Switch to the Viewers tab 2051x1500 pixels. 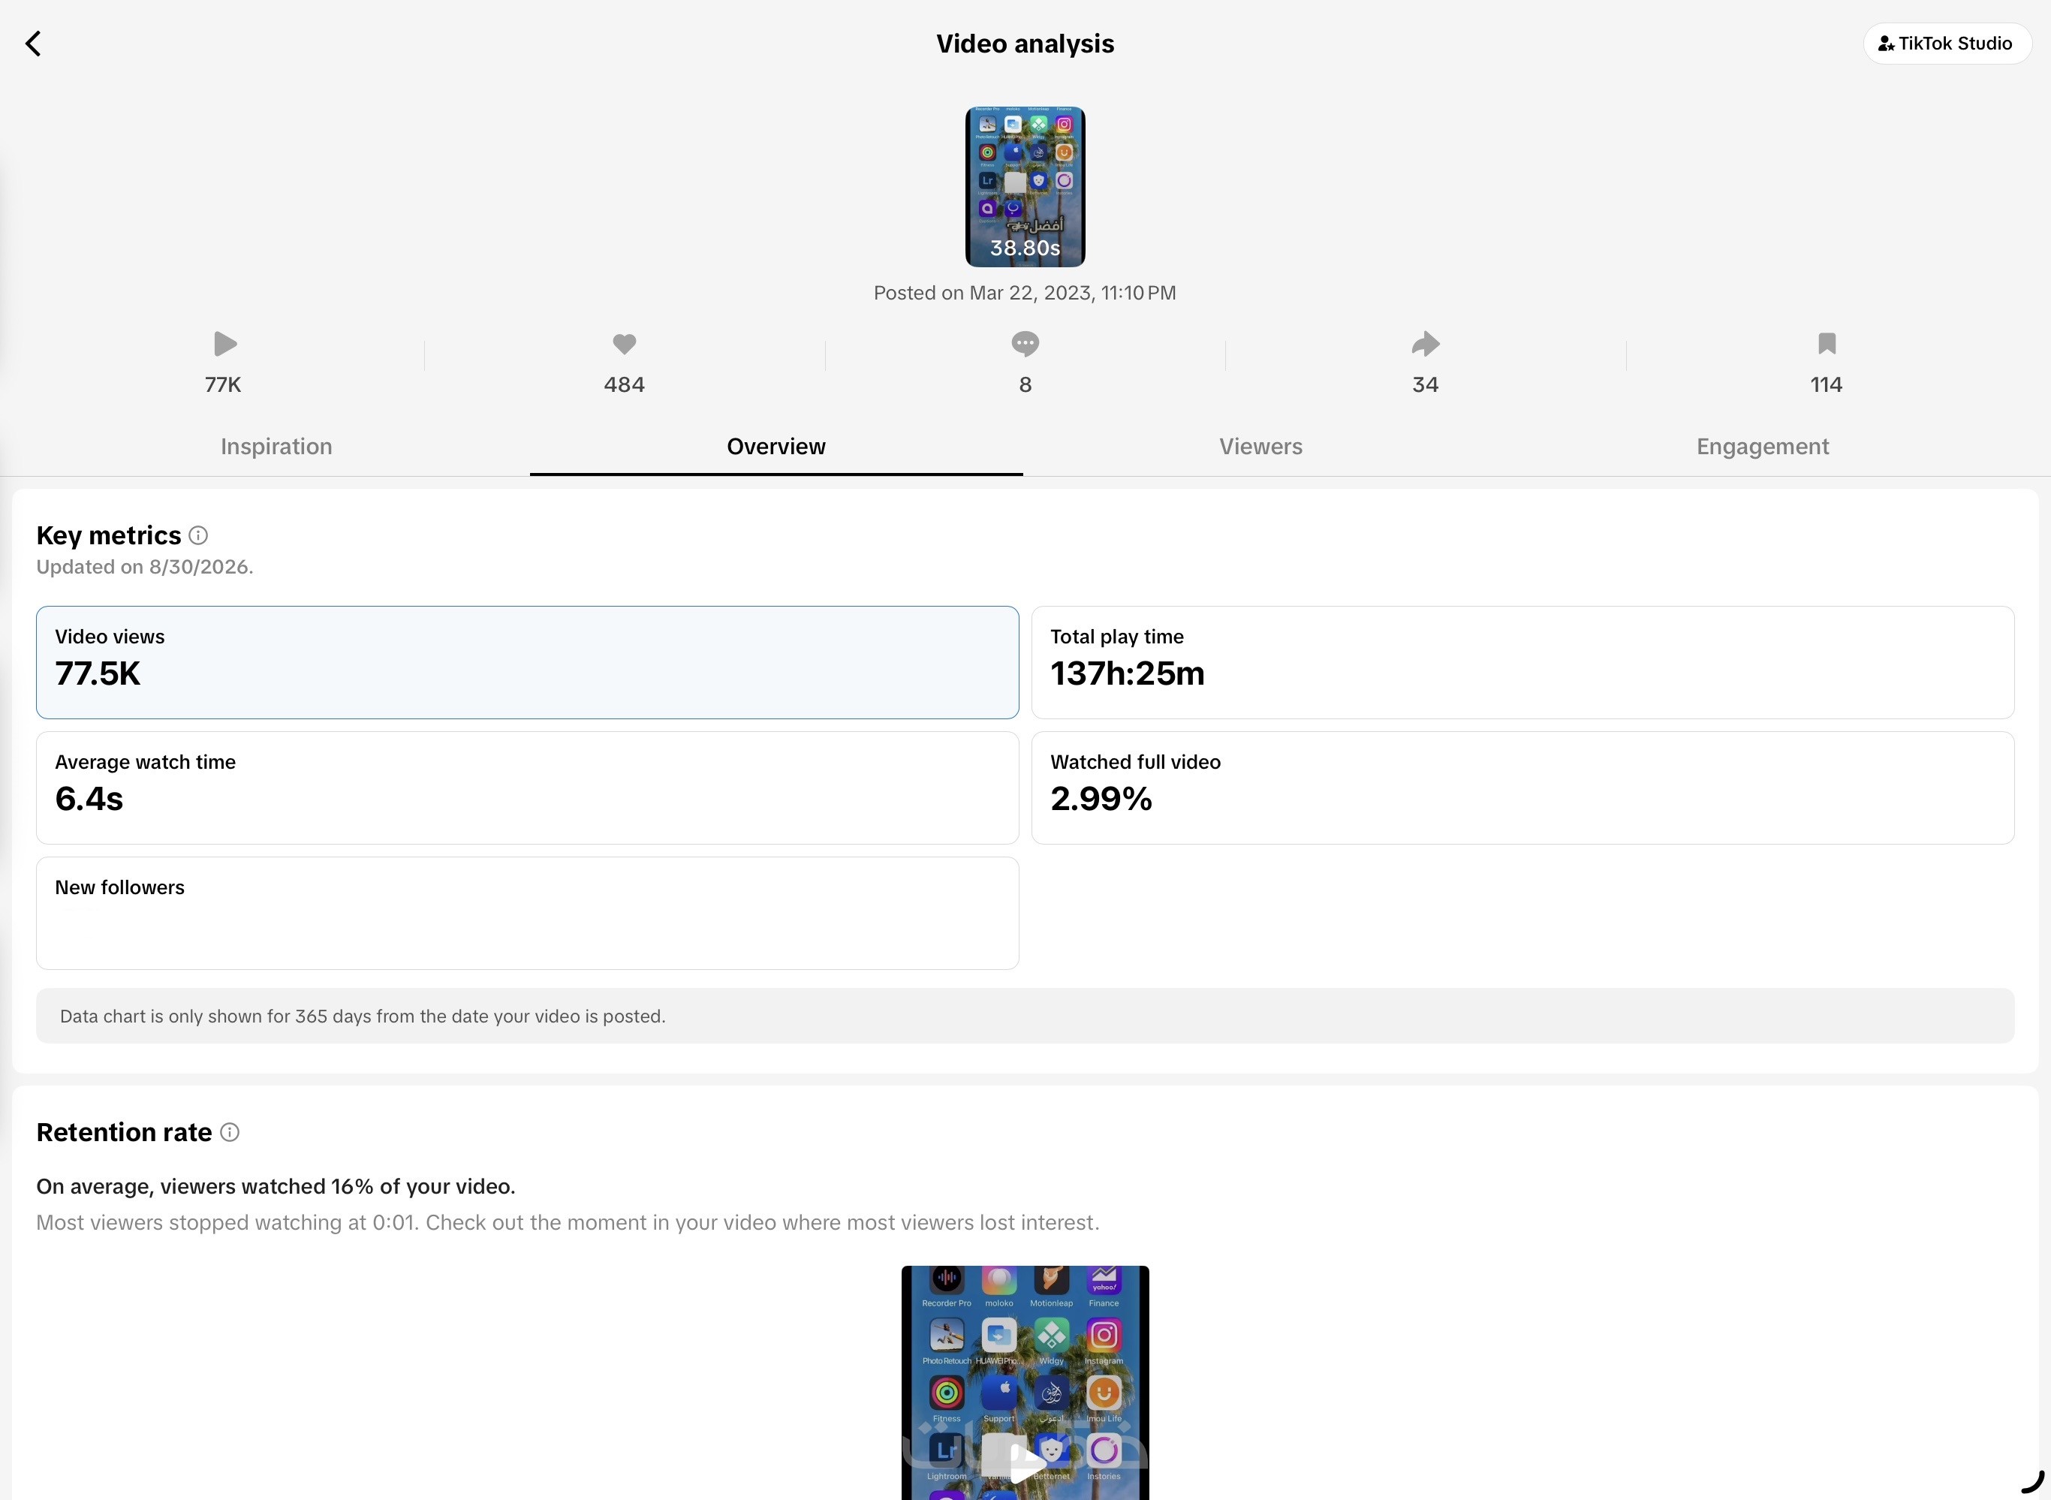pos(1260,447)
